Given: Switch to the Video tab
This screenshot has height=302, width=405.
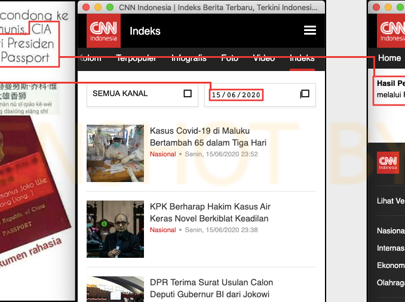Looking at the screenshot, I should pos(263,58).
